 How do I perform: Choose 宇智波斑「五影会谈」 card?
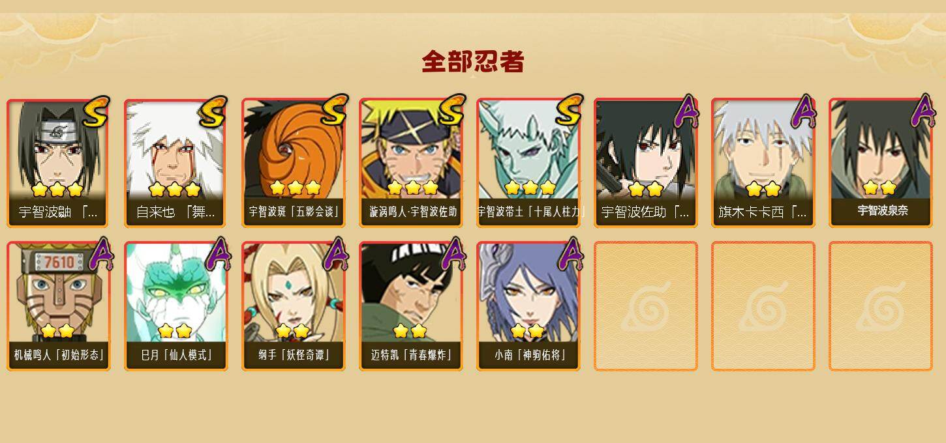(293, 163)
